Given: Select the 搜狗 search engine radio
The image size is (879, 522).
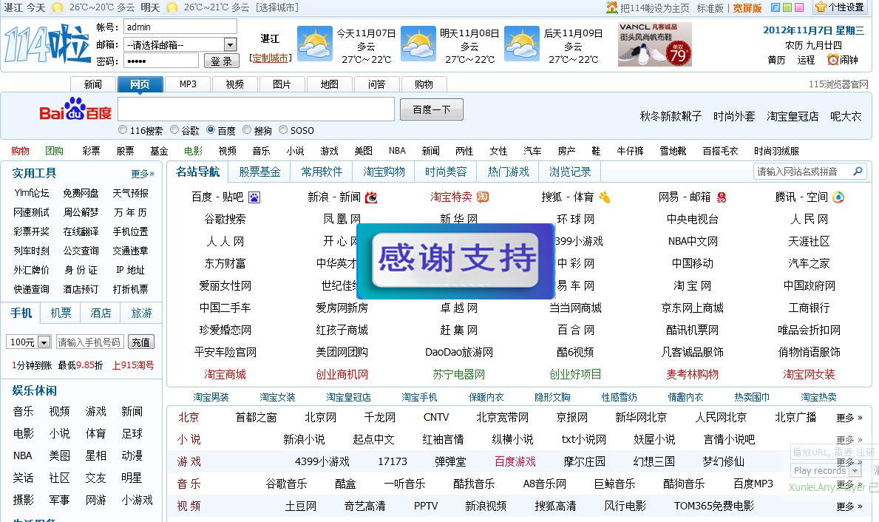Looking at the screenshot, I should coord(247,129).
